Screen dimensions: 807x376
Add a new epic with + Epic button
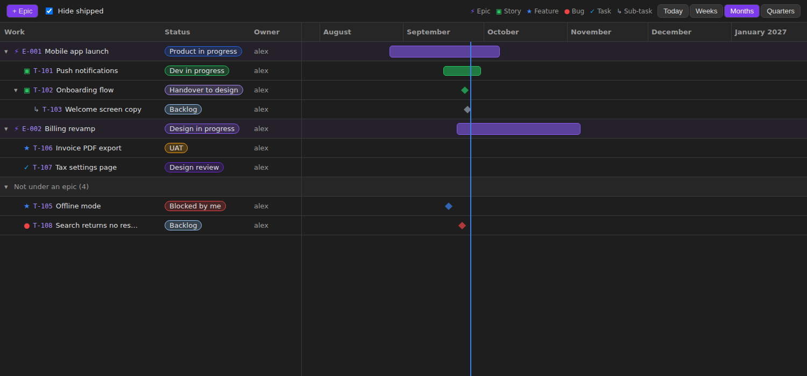[22, 11]
